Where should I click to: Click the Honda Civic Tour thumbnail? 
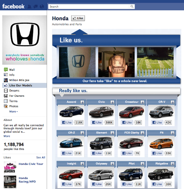pos(10,167)
